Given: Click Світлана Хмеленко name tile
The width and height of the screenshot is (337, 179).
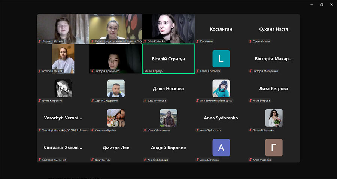Looking at the screenshot, I should (63, 148).
